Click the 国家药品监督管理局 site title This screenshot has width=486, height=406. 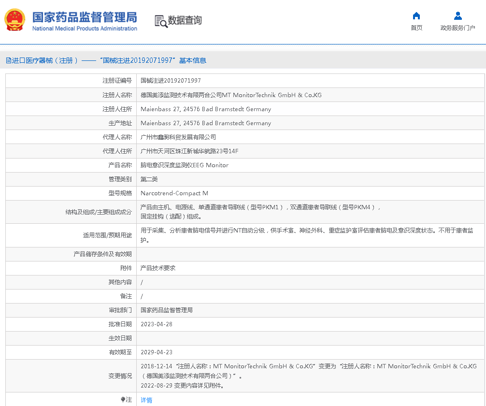pyautogui.click(x=85, y=17)
